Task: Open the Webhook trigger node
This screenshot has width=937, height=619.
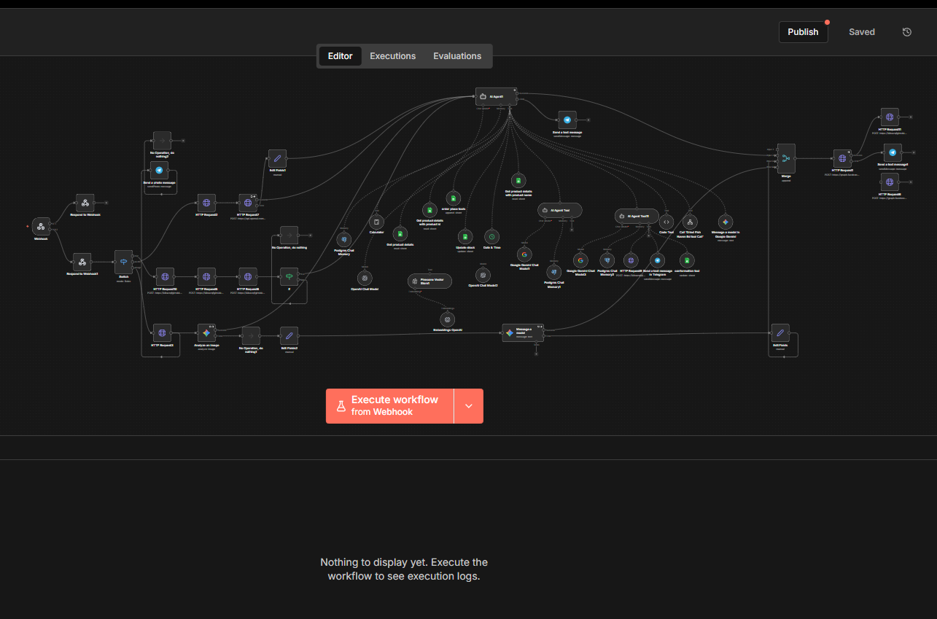Action: [x=40, y=227]
